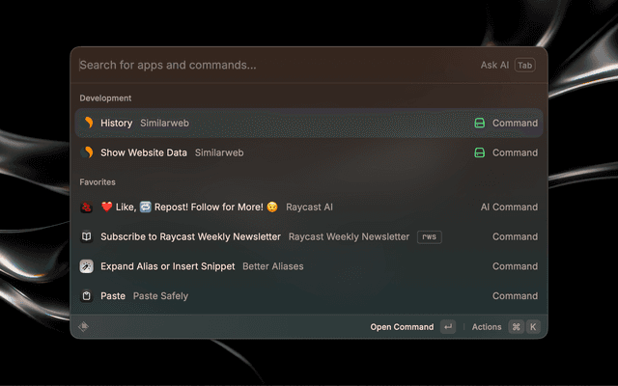This screenshot has width=618, height=386.
Task: Click the green development icon on Show Website Data row
Action: coord(479,152)
